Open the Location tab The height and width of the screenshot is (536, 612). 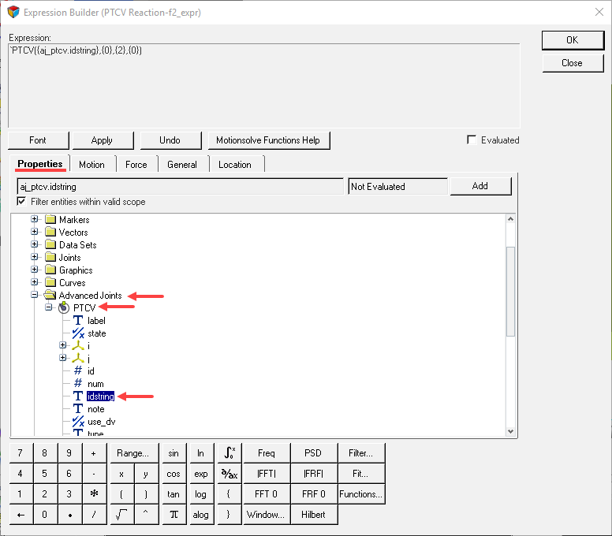pyautogui.click(x=235, y=165)
